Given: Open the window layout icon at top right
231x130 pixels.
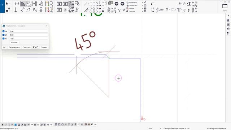Looking at the screenshot, I should click(x=225, y=6).
